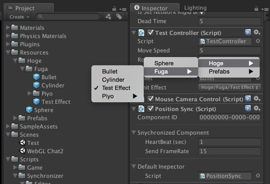Open Test Controller gear settings menu
The image size is (270, 184).
[x=257, y=32]
